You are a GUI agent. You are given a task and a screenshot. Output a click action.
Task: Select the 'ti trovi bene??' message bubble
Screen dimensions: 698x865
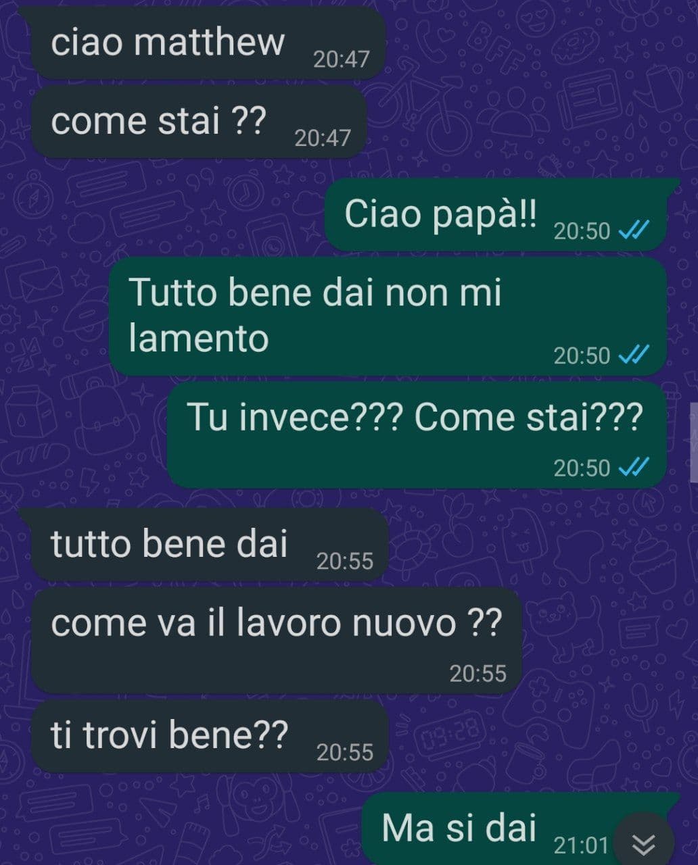pyautogui.click(x=210, y=737)
